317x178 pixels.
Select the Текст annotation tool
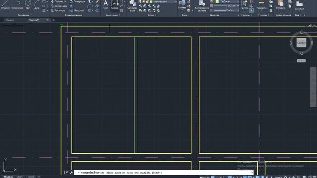pyautogui.click(x=106, y=5)
